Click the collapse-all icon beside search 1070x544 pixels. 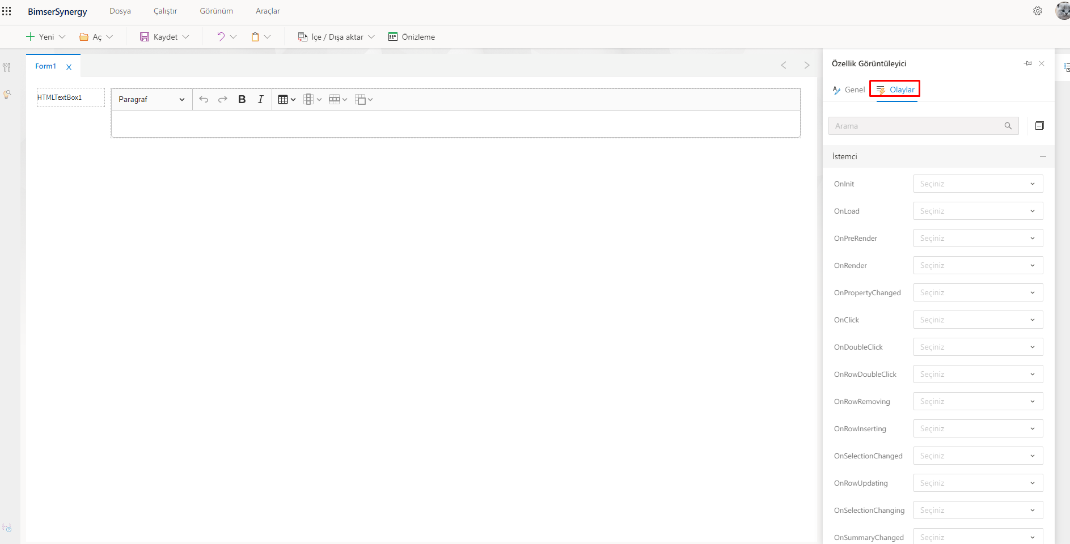click(1039, 126)
